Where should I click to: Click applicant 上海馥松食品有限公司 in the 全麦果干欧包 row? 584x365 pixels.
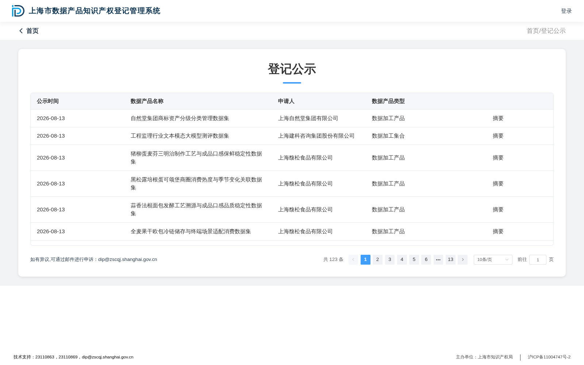(306, 231)
